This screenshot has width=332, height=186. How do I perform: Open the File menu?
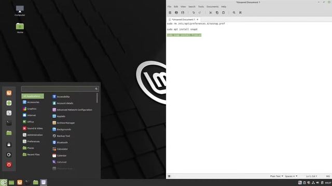click(x=169, y=7)
